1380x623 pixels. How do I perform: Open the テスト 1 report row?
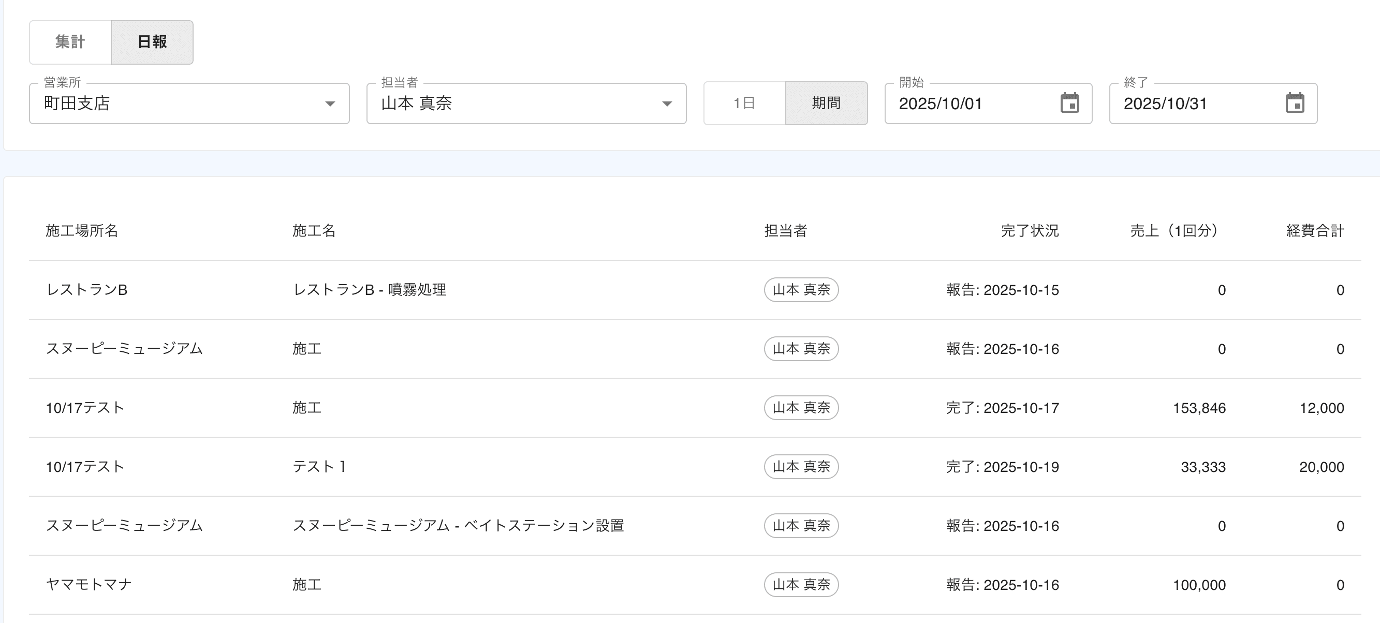pos(319,467)
